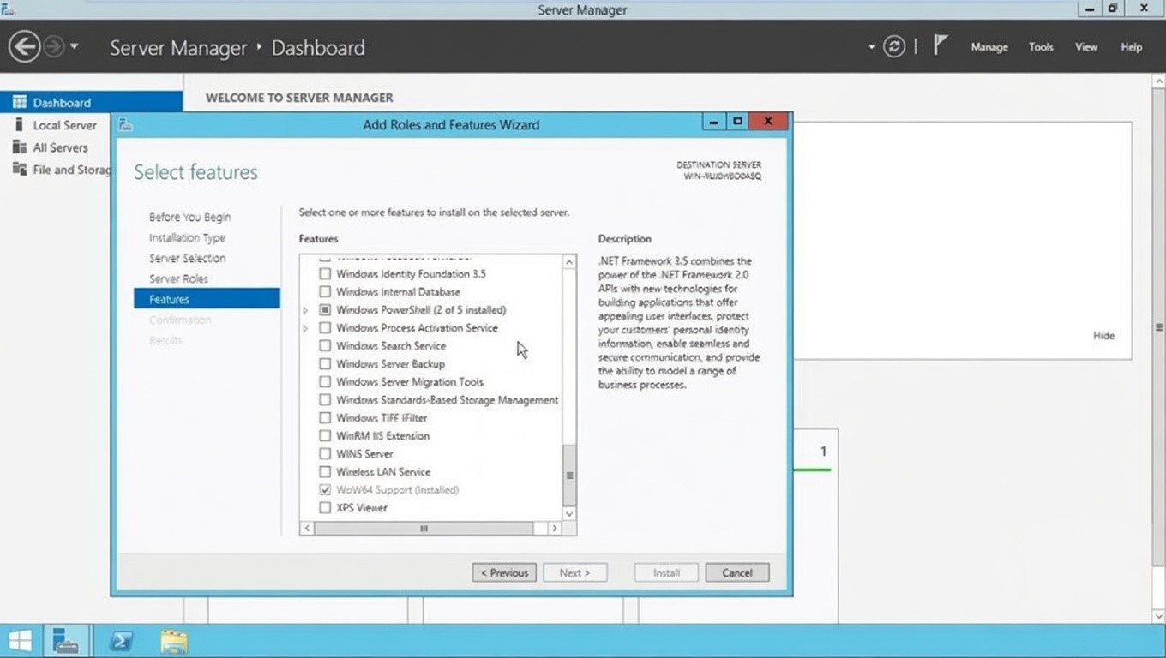The height and width of the screenshot is (658, 1166).
Task: Check Windows Internal Database
Action: click(x=325, y=292)
